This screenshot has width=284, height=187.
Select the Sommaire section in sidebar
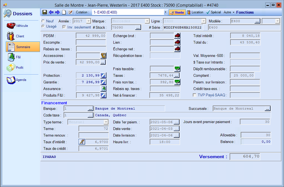point(23,47)
